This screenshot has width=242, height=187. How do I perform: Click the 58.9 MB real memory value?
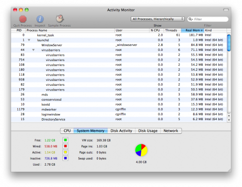197,94
